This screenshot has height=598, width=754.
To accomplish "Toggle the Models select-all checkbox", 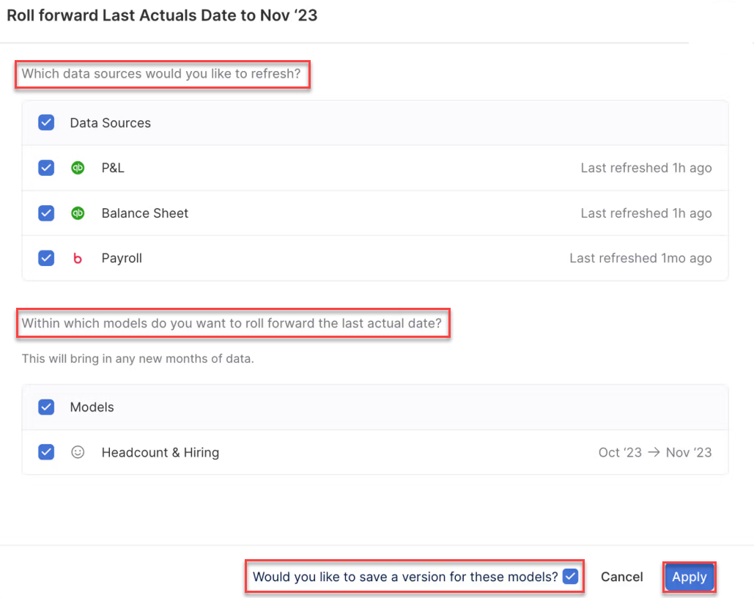I will click(46, 407).
